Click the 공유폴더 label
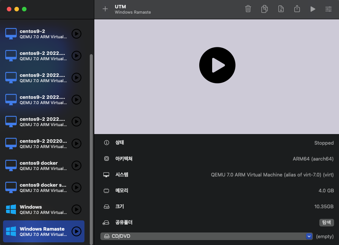Image resolution: width=339 pixels, height=245 pixels. [x=123, y=223]
